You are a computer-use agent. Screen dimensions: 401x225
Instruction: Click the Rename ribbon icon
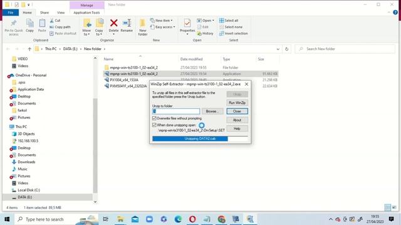[x=127, y=23]
